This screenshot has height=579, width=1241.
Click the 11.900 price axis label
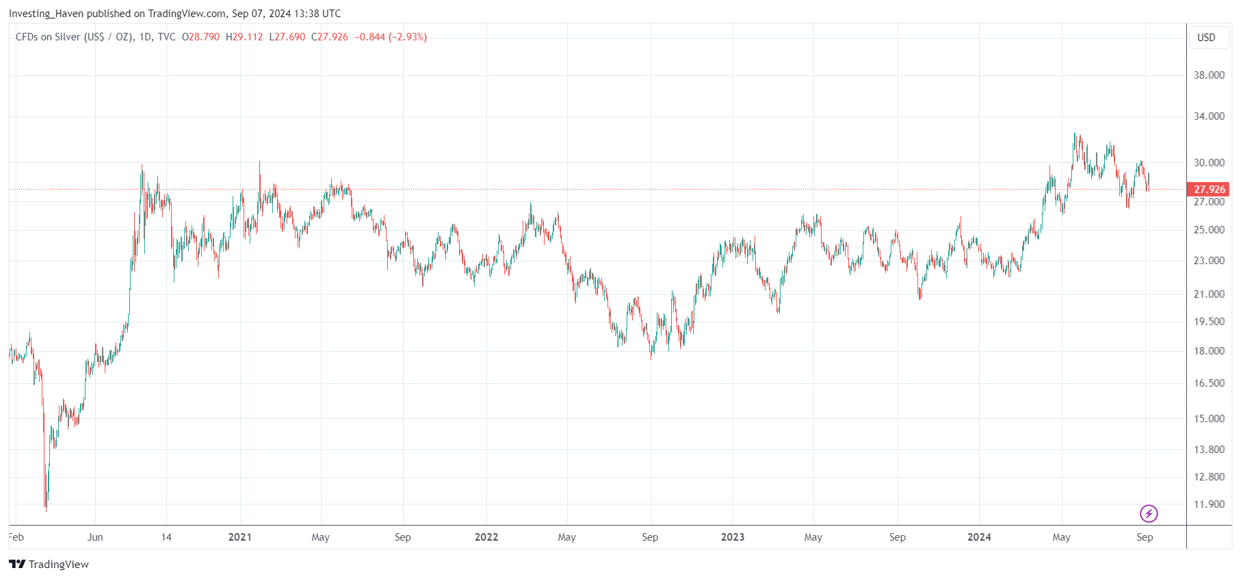(x=1209, y=504)
